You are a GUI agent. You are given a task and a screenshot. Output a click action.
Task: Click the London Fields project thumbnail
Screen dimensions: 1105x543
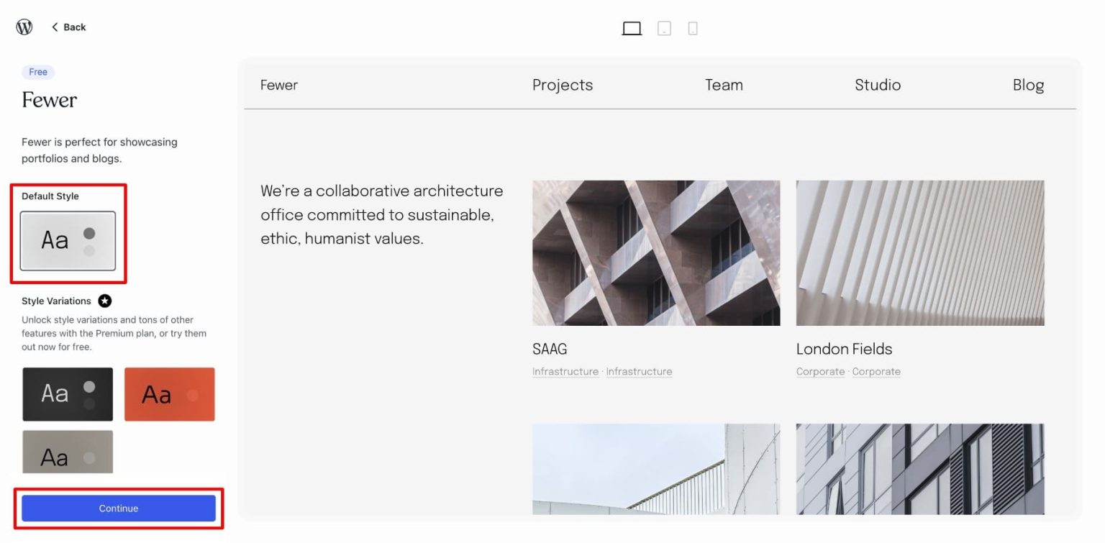pyautogui.click(x=919, y=253)
